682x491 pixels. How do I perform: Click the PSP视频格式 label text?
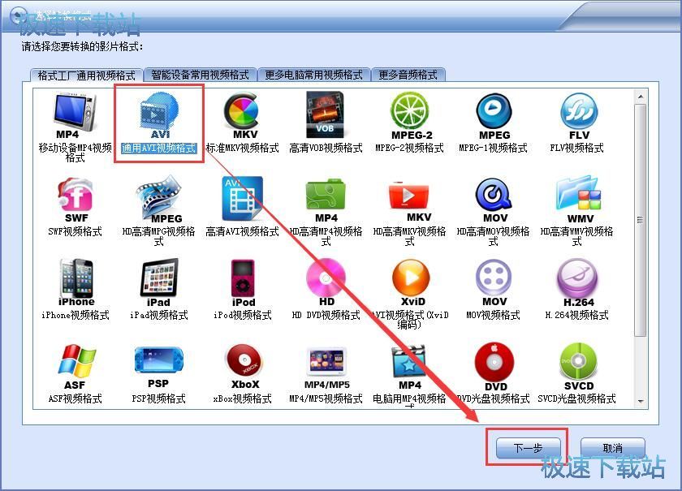pos(159,398)
